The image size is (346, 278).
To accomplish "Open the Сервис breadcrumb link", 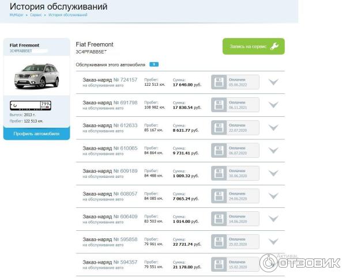I will 36,14.
